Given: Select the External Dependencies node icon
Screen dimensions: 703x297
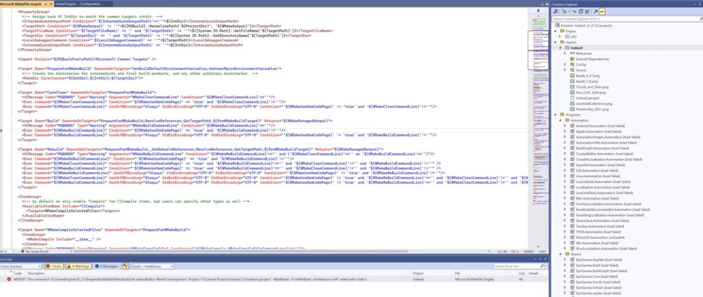Looking at the screenshot, I should [572, 59].
